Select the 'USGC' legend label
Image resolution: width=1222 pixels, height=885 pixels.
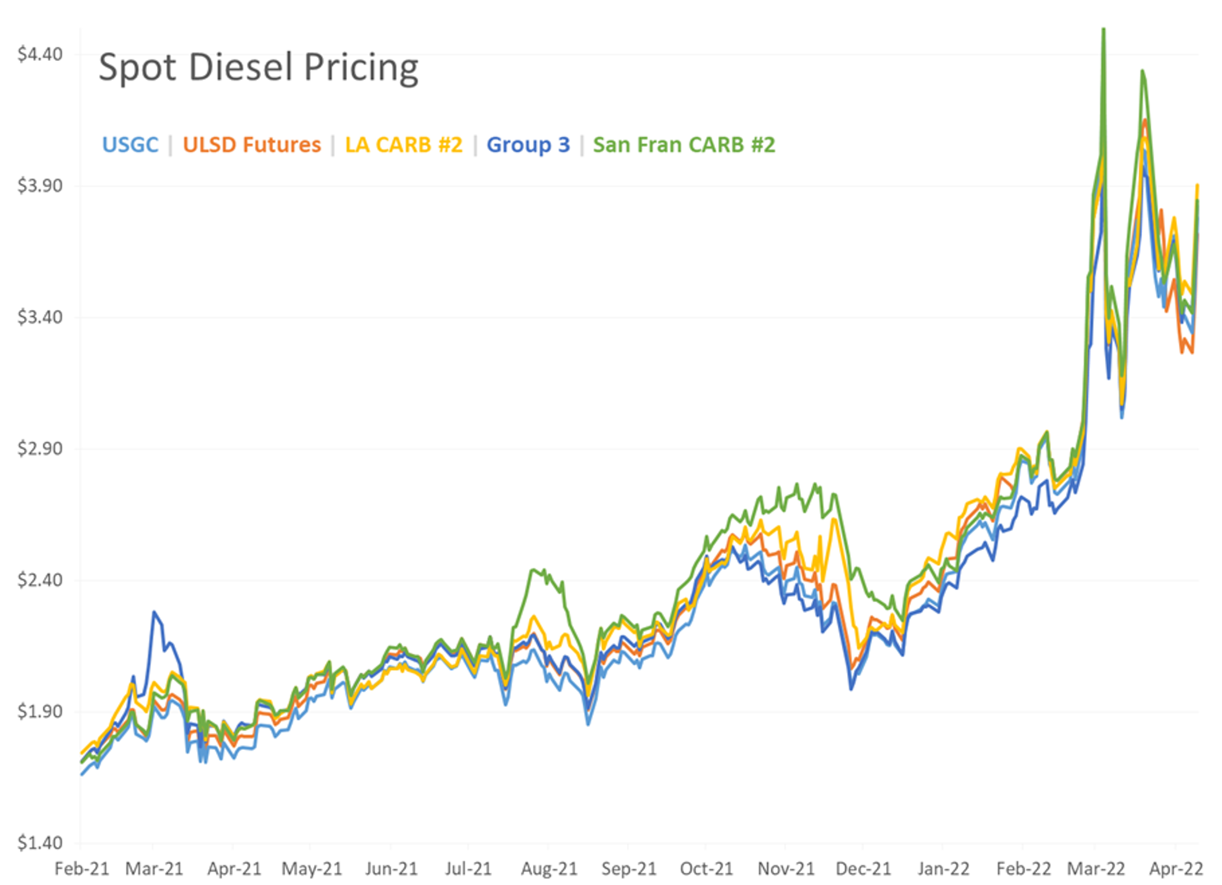[x=130, y=145]
